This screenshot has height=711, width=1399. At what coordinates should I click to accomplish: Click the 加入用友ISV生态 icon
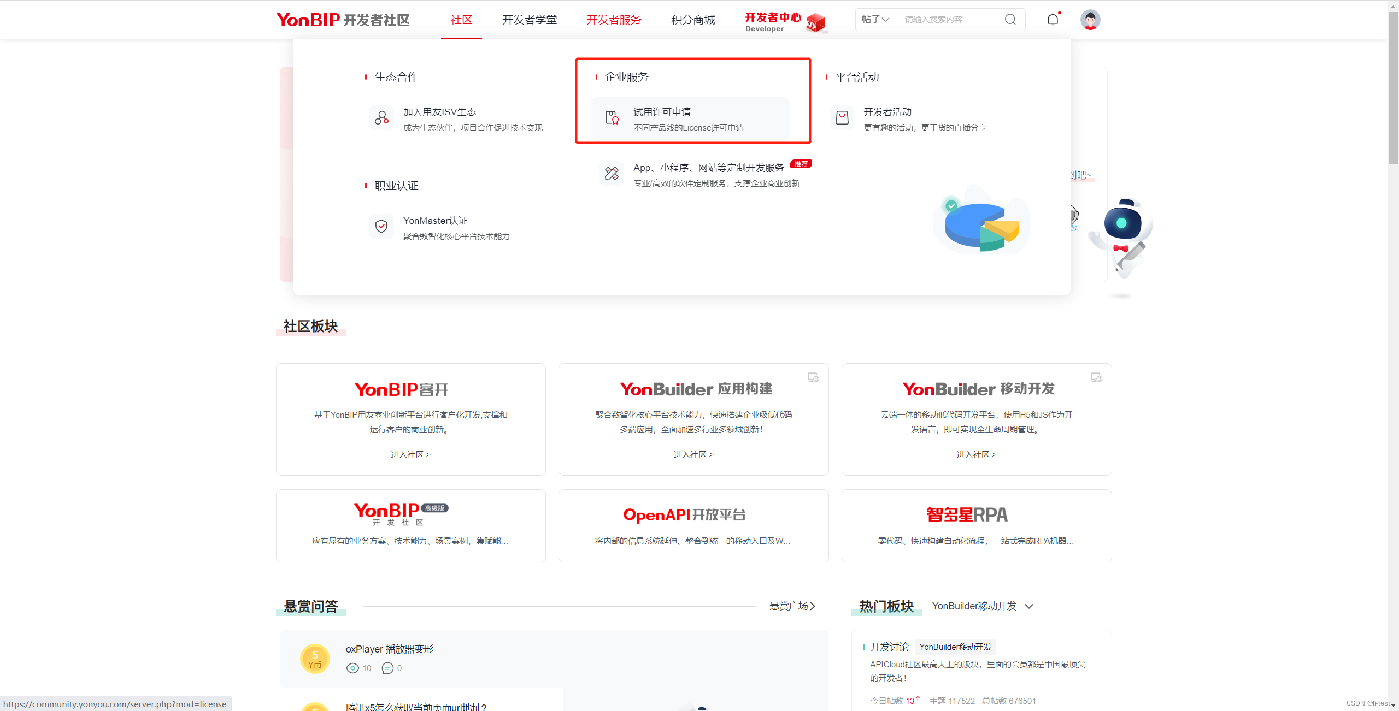point(381,118)
